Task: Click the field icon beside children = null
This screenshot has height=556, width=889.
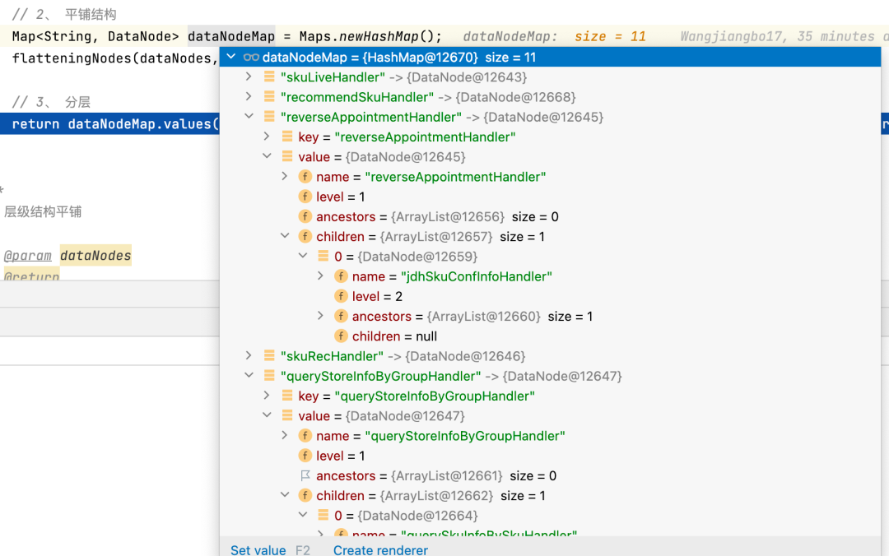Action: (341, 336)
